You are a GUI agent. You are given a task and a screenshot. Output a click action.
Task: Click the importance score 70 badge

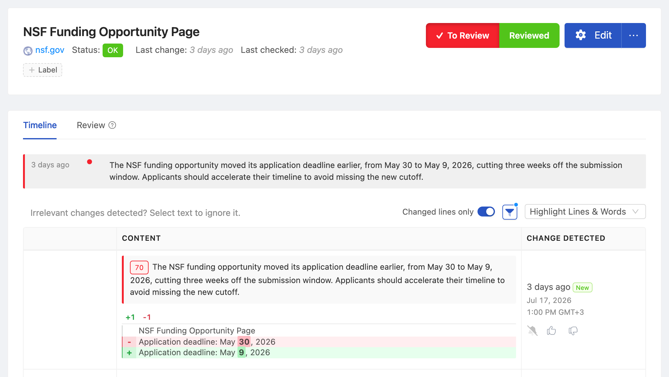pyautogui.click(x=139, y=268)
